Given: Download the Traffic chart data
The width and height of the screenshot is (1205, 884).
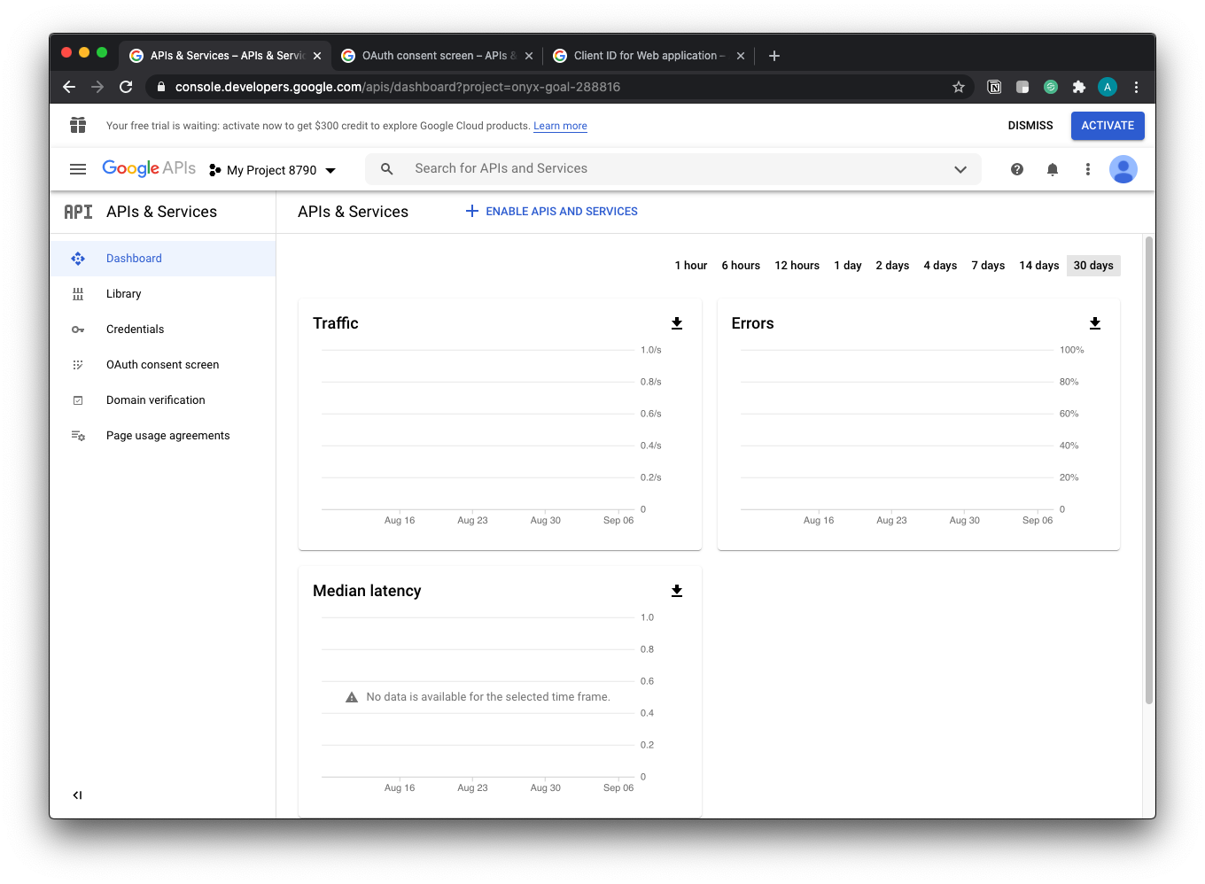Looking at the screenshot, I should pyautogui.click(x=677, y=323).
